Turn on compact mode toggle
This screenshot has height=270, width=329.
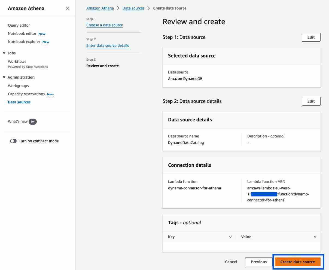click(x=13, y=141)
